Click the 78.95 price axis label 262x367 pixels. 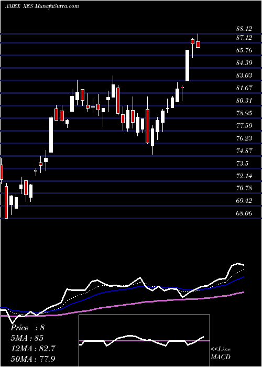pyautogui.click(x=244, y=113)
